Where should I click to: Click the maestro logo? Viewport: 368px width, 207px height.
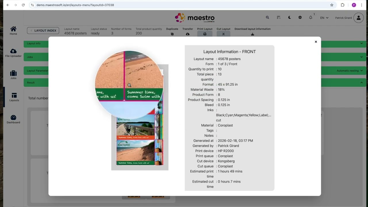(x=195, y=18)
